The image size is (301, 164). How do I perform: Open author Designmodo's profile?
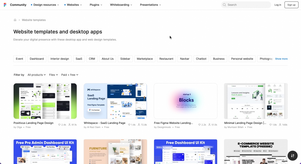click(x=164, y=127)
